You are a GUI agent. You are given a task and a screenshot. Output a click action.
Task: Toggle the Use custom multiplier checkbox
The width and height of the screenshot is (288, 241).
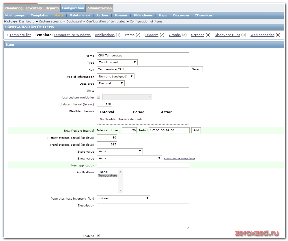[x=99, y=97]
